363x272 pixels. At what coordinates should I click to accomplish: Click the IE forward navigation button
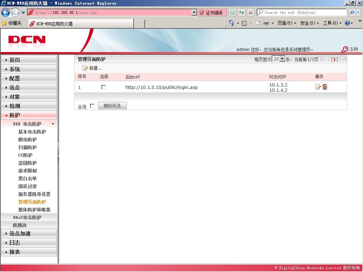coord(15,12)
